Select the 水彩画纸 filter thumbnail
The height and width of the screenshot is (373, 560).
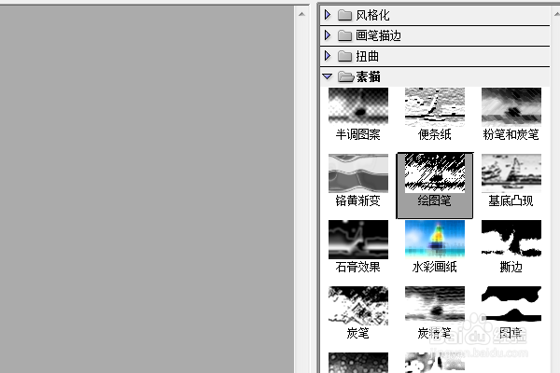click(x=435, y=239)
